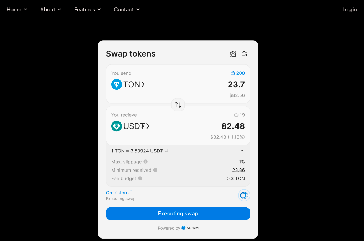Click the Omniston spinning status icon
This screenshot has width=364, height=241.
pyautogui.click(x=244, y=195)
